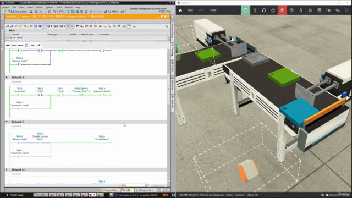Open the Info tab
Image resolution: width=352 pixels, height=198 pixels.
127,190
